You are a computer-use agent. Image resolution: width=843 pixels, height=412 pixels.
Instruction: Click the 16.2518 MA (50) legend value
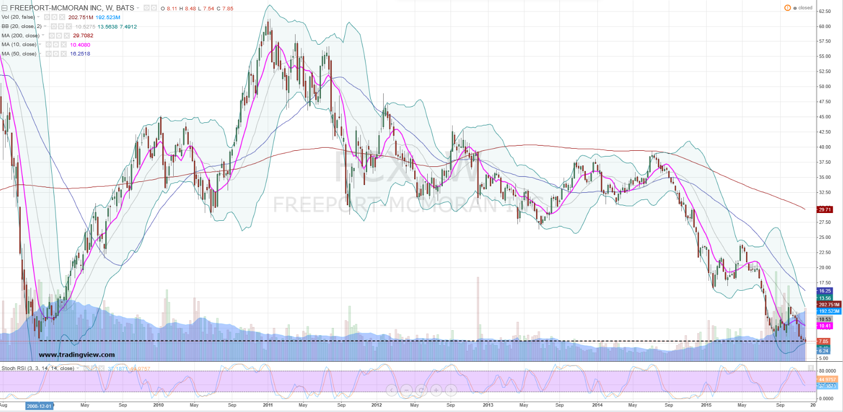[x=80, y=54]
